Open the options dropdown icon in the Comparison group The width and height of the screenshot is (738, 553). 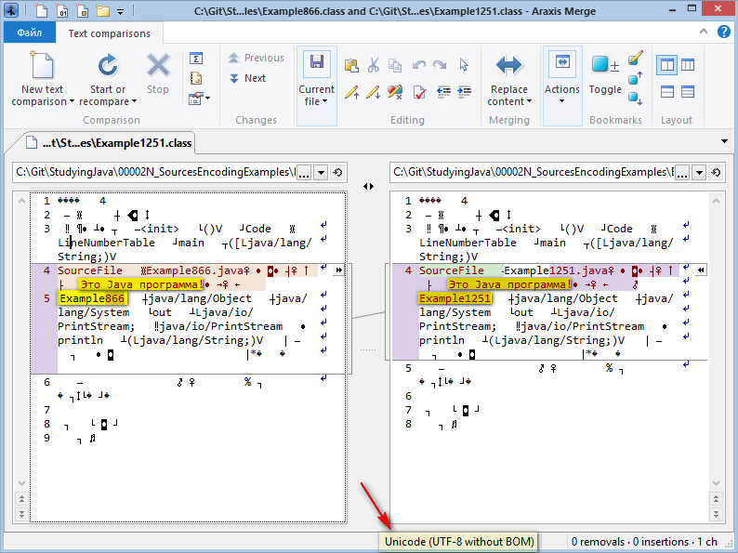200,98
